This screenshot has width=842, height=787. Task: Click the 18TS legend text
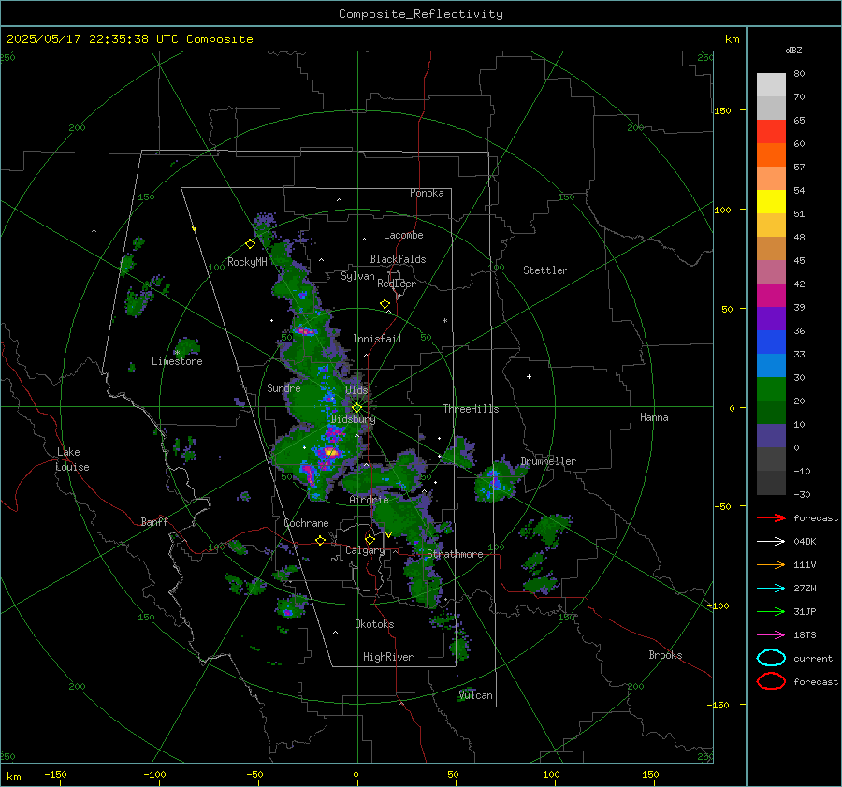coord(805,635)
